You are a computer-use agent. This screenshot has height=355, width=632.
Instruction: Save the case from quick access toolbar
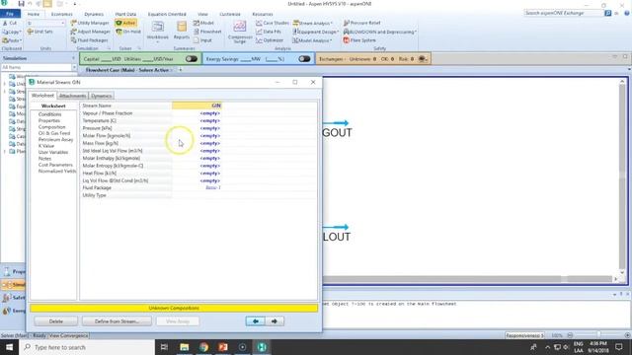(x=21, y=4)
